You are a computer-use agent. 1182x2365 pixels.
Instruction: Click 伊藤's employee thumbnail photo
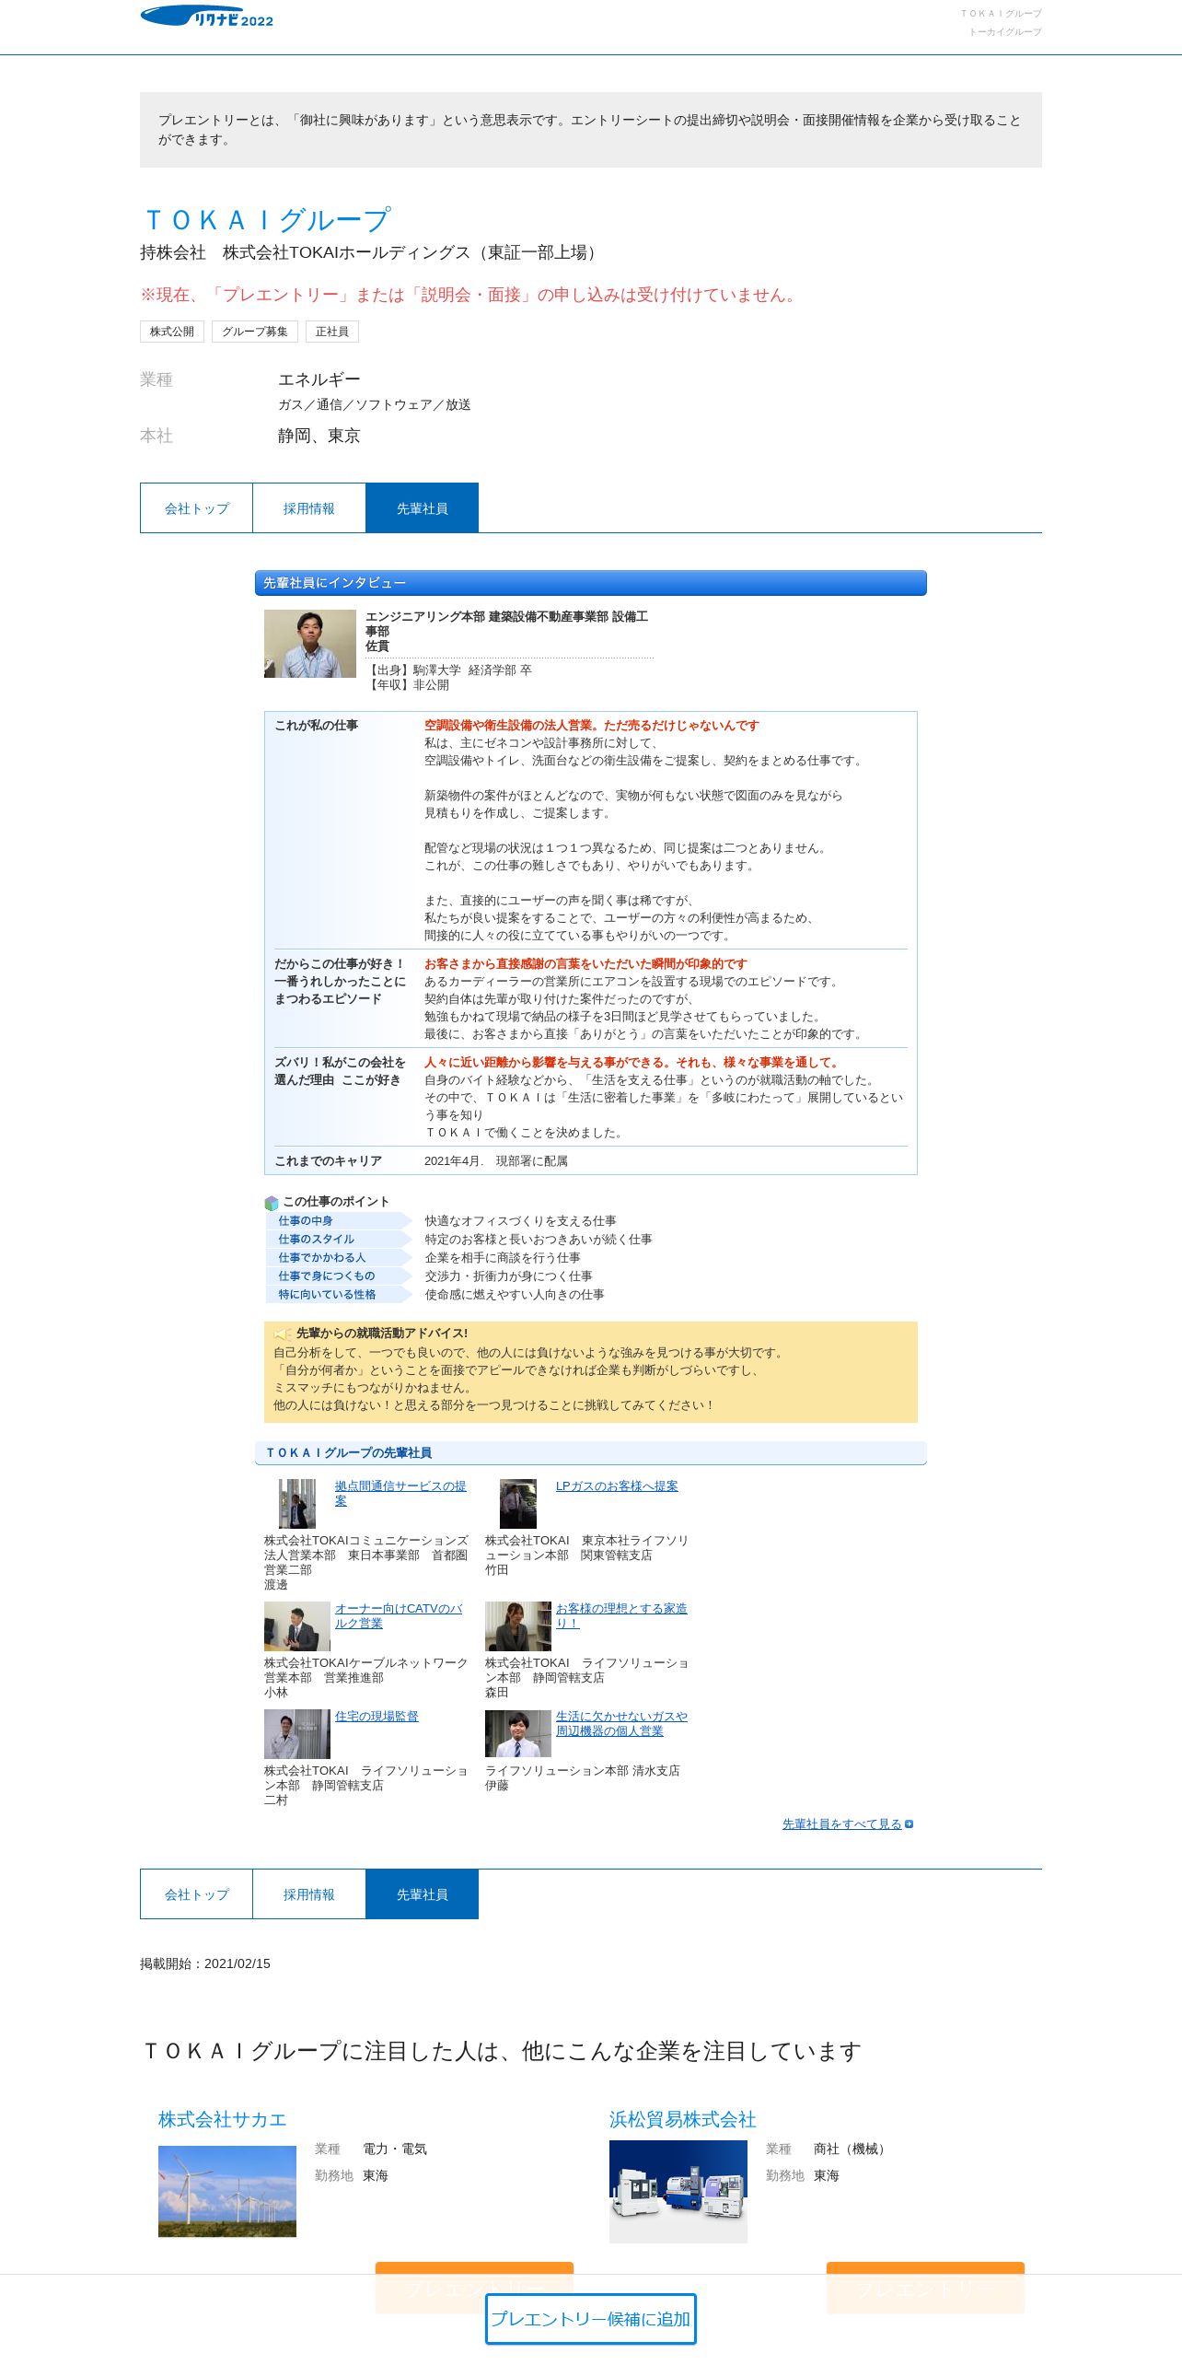[x=518, y=1734]
